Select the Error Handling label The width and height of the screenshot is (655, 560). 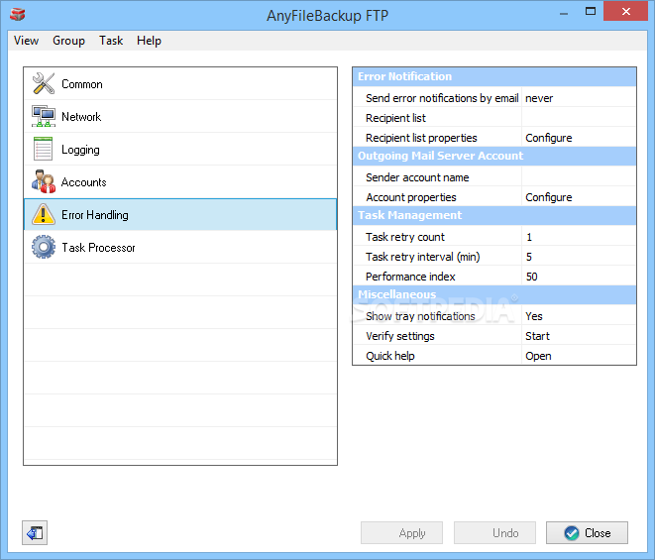pyautogui.click(x=95, y=215)
